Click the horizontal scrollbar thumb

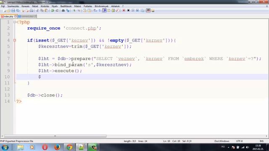pyautogui.click(x=55, y=136)
